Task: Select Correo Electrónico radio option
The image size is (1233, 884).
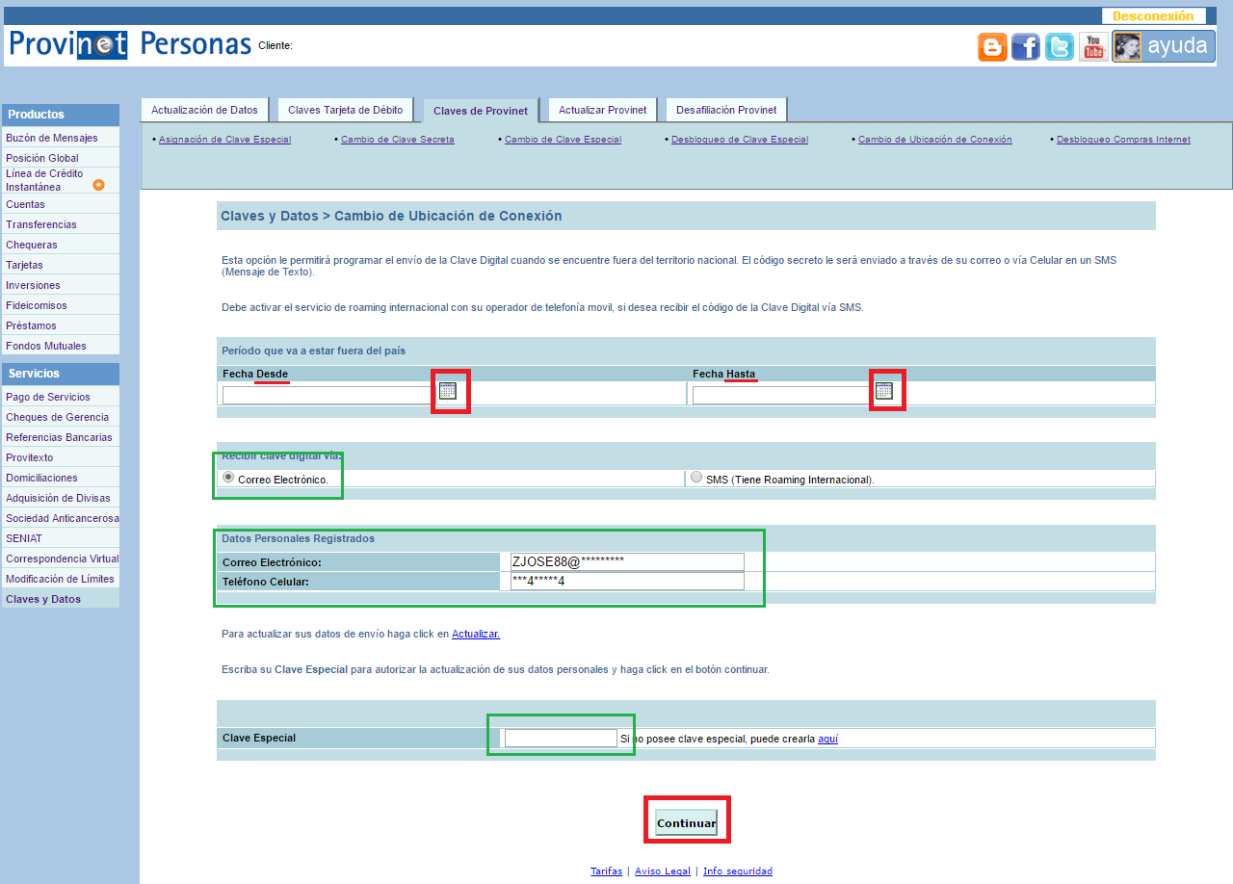Action: 228,478
